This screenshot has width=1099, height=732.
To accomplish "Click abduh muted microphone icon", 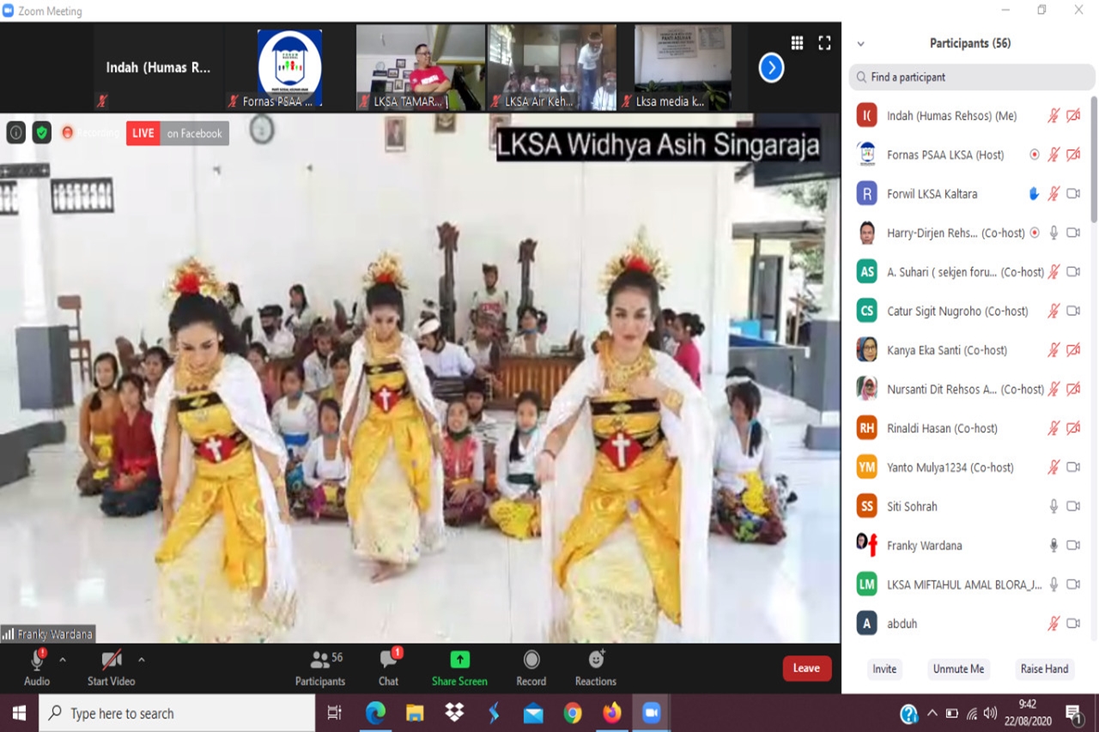I will tap(1053, 623).
